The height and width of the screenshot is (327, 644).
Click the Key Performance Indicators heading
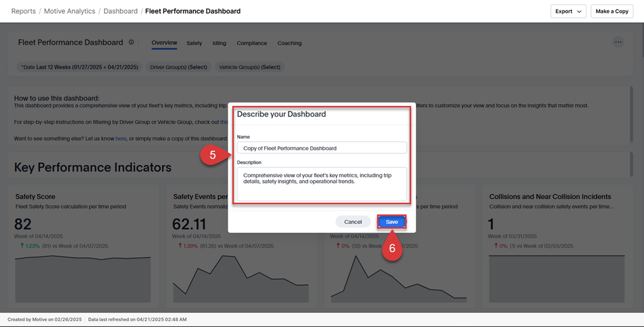pos(93,167)
